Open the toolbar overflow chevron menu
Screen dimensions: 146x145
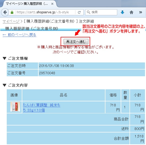(140, 12)
